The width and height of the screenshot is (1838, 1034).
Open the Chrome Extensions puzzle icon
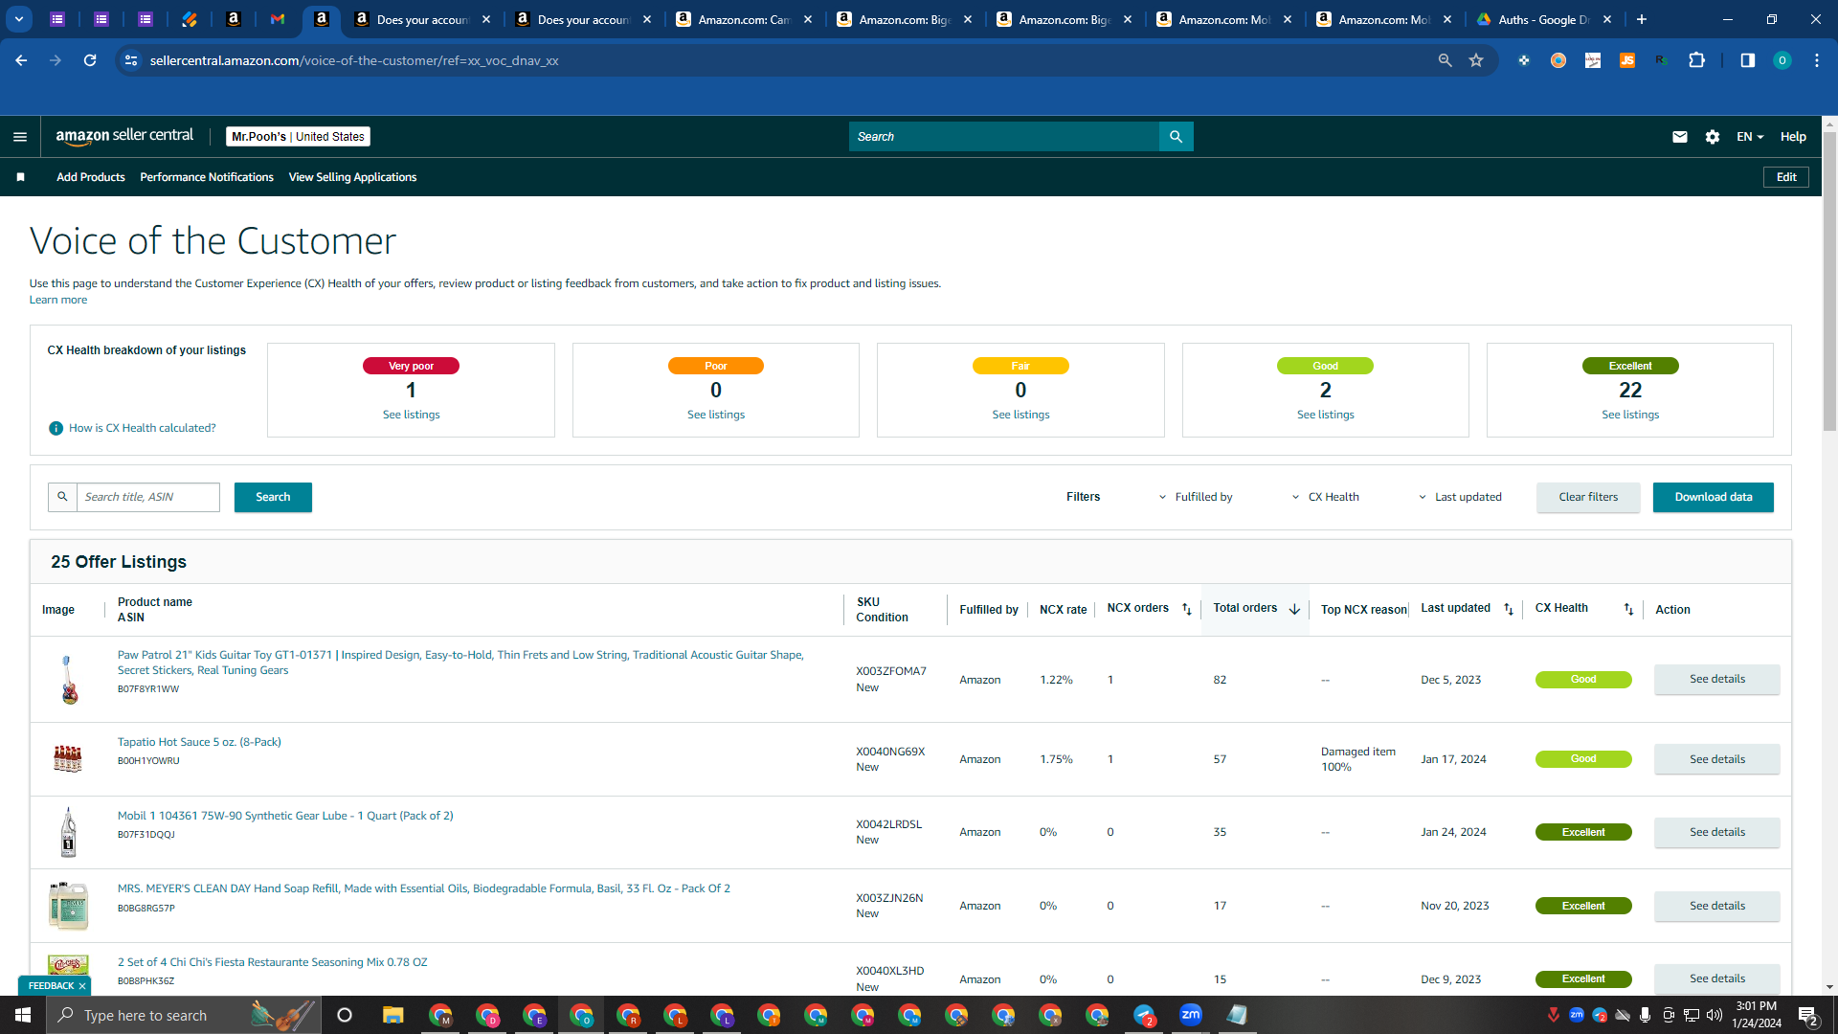click(1696, 60)
